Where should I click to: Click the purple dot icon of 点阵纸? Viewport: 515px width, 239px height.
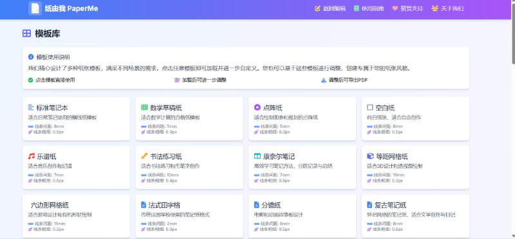pyautogui.click(x=257, y=107)
